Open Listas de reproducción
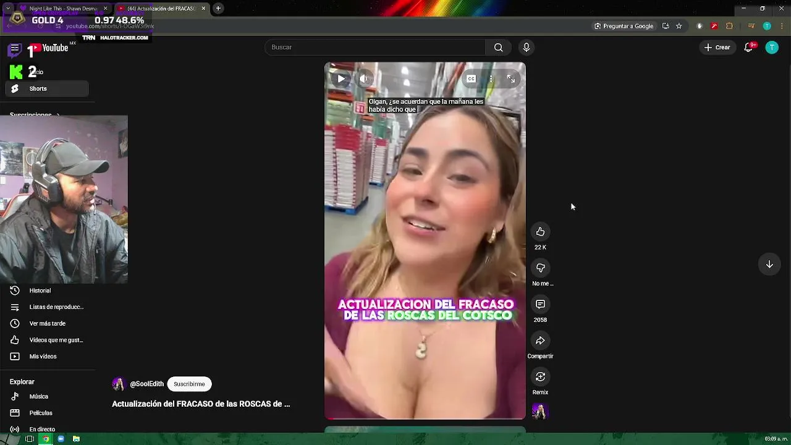 pyautogui.click(x=47, y=307)
